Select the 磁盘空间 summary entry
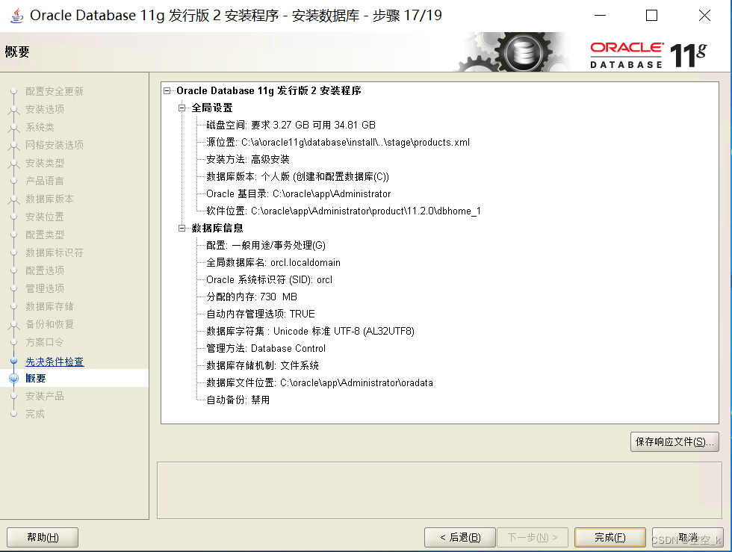Screen dimensions: 732x552 coord(291,124)
